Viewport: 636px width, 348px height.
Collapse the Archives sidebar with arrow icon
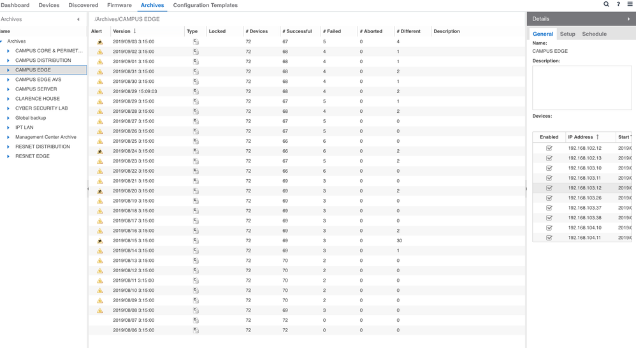78,19
